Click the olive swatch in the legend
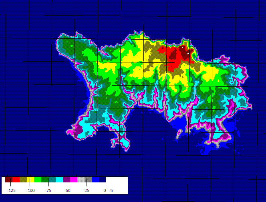Image resolution: width=266 pixels, height=202 pixels. point(23,180)
